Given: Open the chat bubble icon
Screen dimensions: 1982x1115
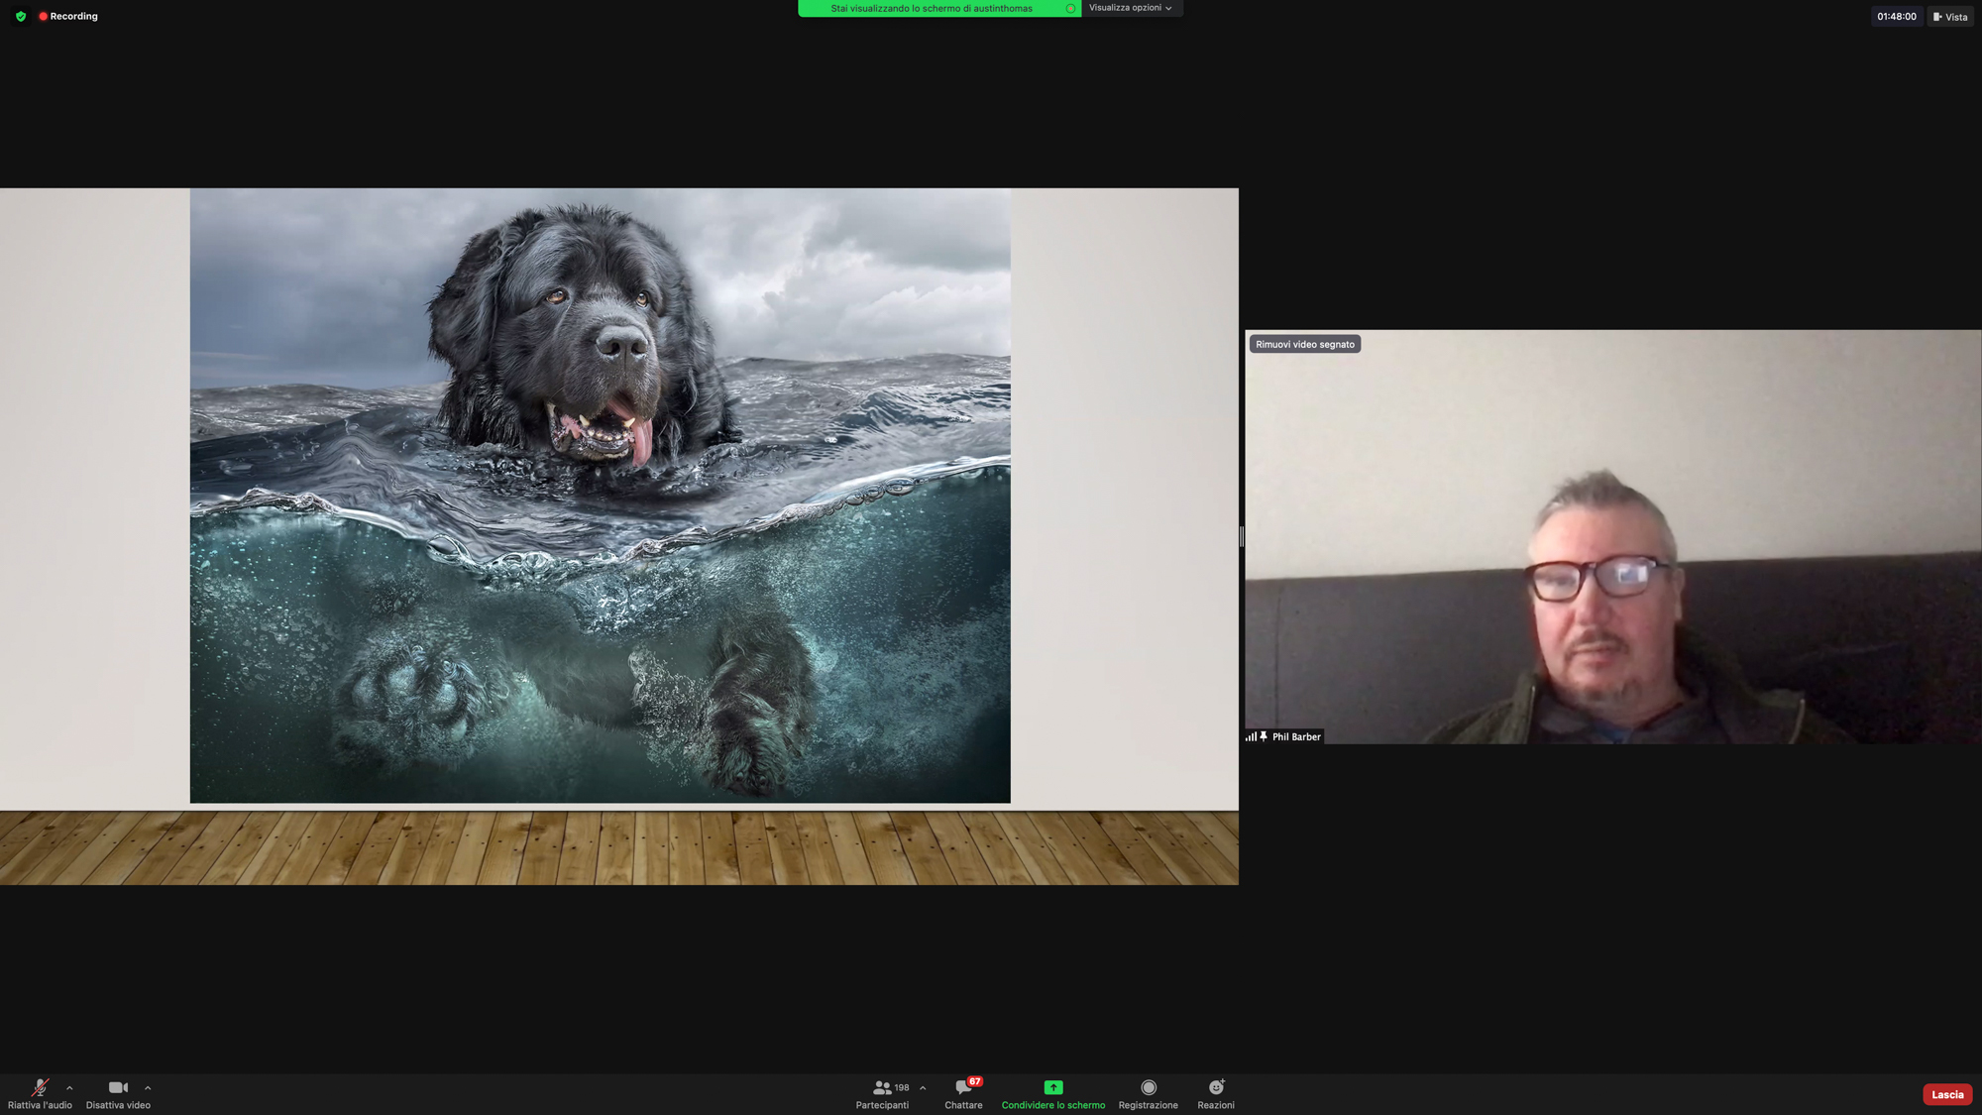Looking at the screenshot, I should [x=962, y=1087].
